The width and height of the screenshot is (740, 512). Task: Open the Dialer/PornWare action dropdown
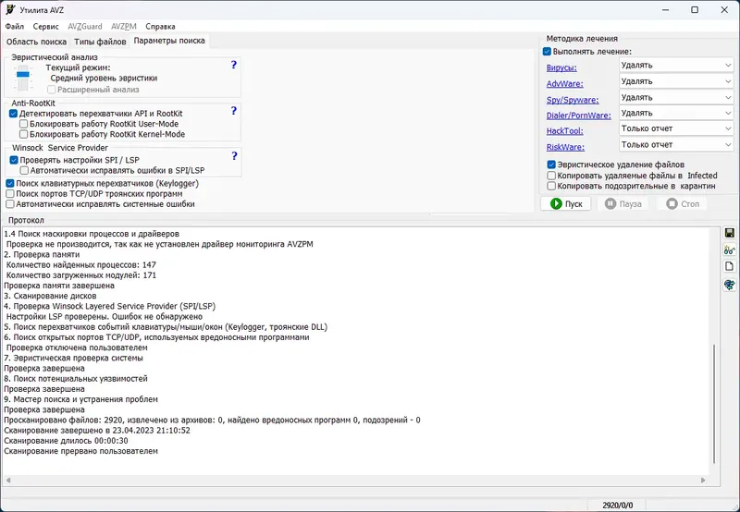point(676,113)
